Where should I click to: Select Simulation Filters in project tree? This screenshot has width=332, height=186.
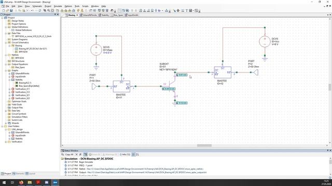20,117
